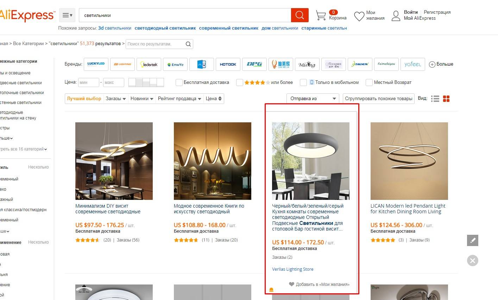Click the Войти link
Image resolution: width=498 pixels, height=300 pixels.
[411, 12]
